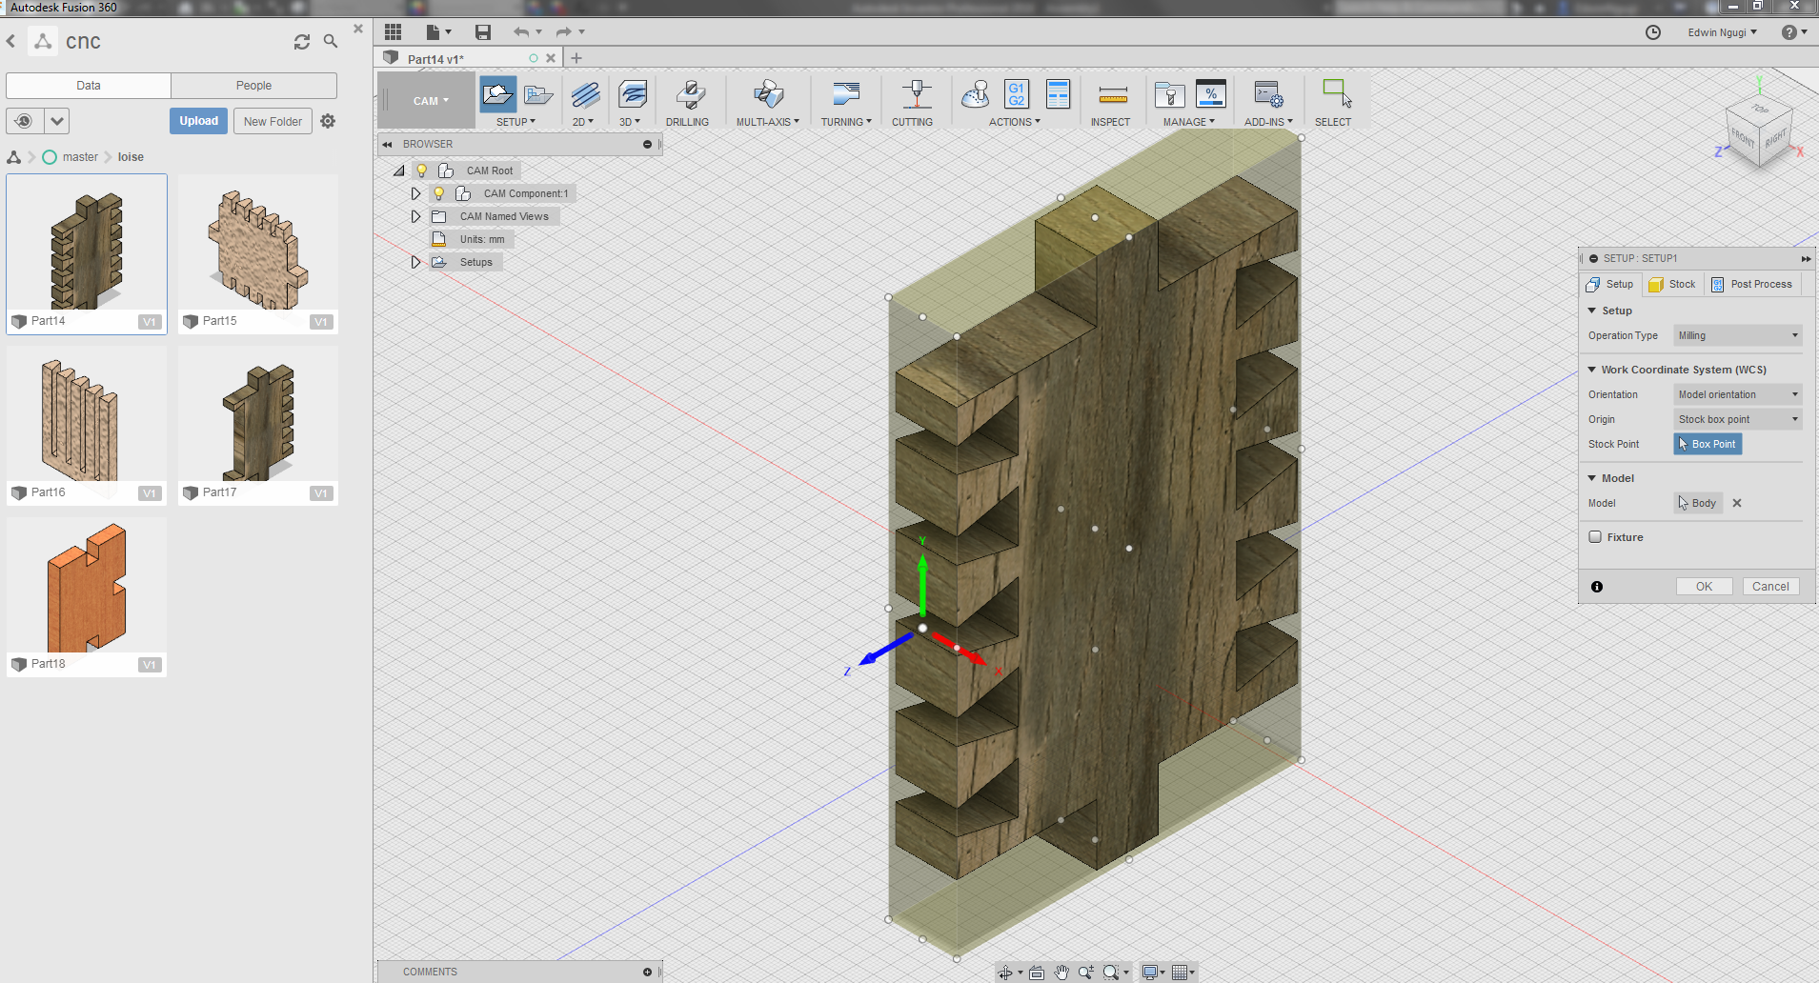Click the Save icon in top bar
The height and width of the screenshot is (983, 1819).
click(x=483, y=32)
